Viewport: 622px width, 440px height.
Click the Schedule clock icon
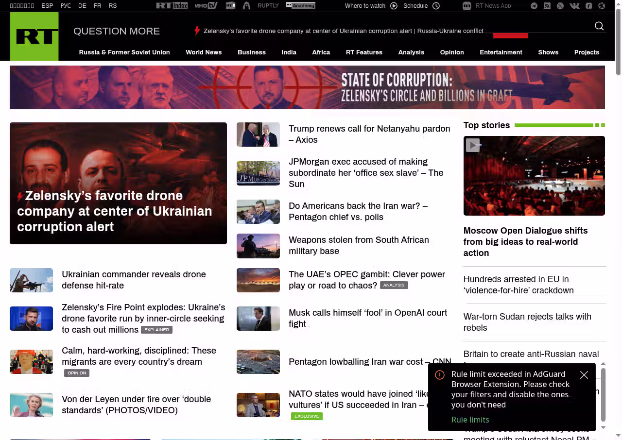(x=436, y=6)
